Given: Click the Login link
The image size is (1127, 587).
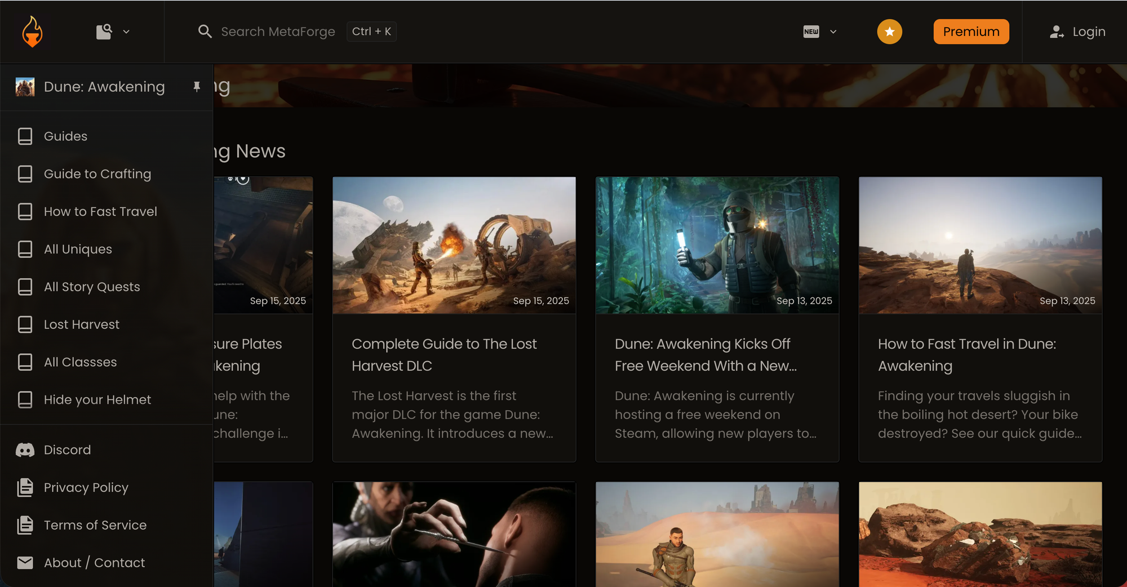Looking at the screenshot, I should pos(1089,32).
